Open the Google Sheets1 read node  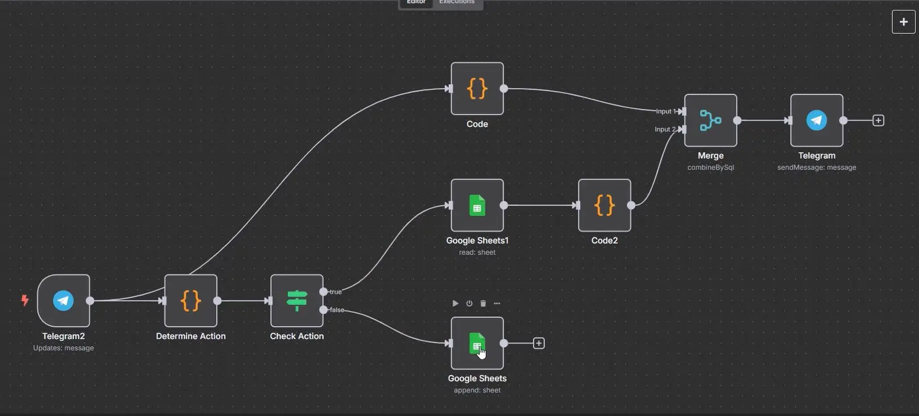tap(477, 205)
